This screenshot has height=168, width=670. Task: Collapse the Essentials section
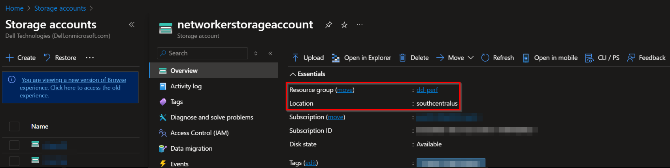coord(308,74)
